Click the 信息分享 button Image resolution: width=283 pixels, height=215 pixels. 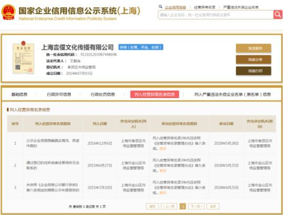254,60
